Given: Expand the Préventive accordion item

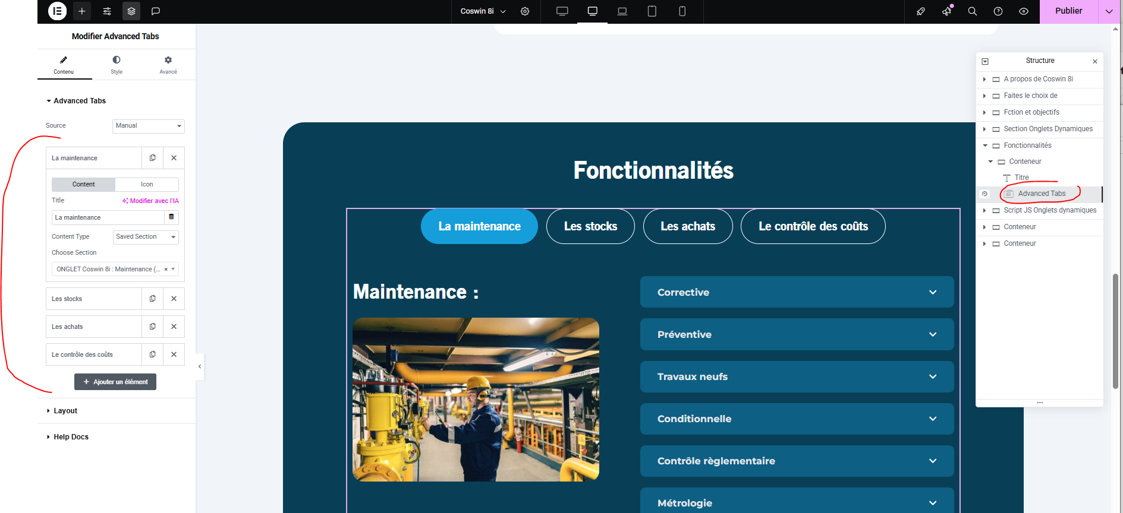Looking at the screenshot, I should click(797, 334).
